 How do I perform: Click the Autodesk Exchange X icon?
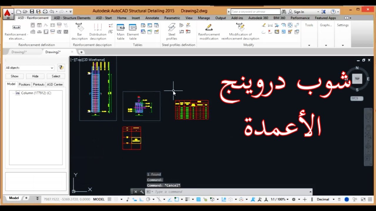323,12
